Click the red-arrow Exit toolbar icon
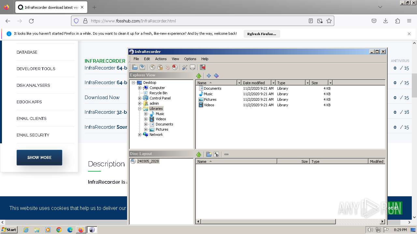This screenshot has height=234, width=417. coord(203,67)
